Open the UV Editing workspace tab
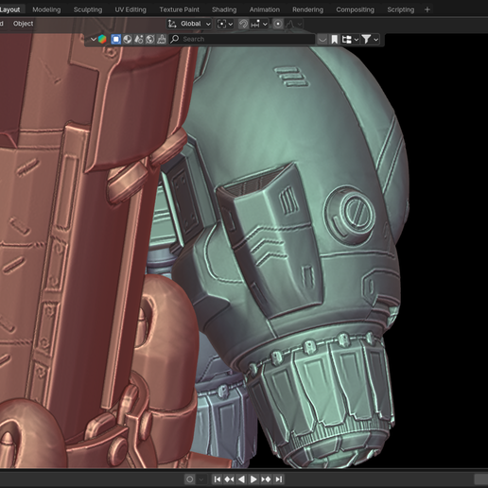This screenshot has height=488, width=488. [131, 9]
